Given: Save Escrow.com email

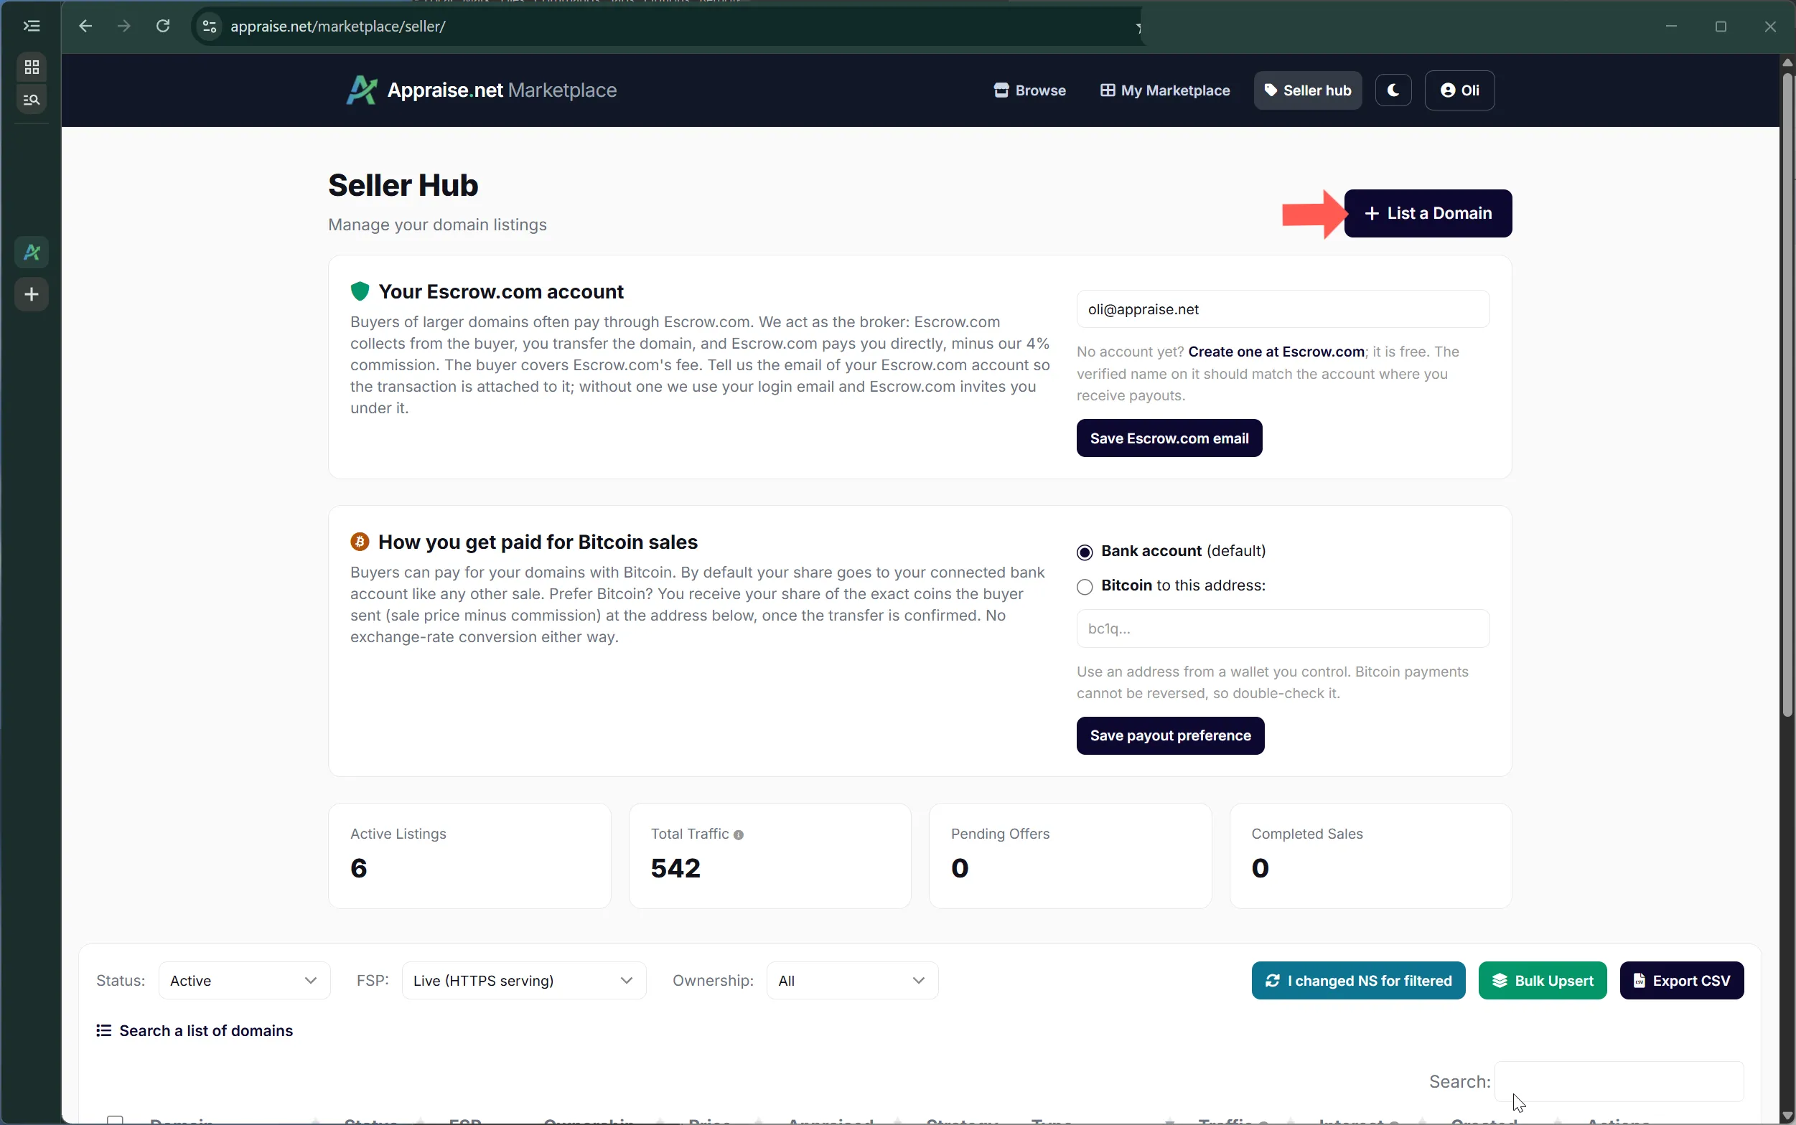Looking at the screenshot, I should [1169, 438].
